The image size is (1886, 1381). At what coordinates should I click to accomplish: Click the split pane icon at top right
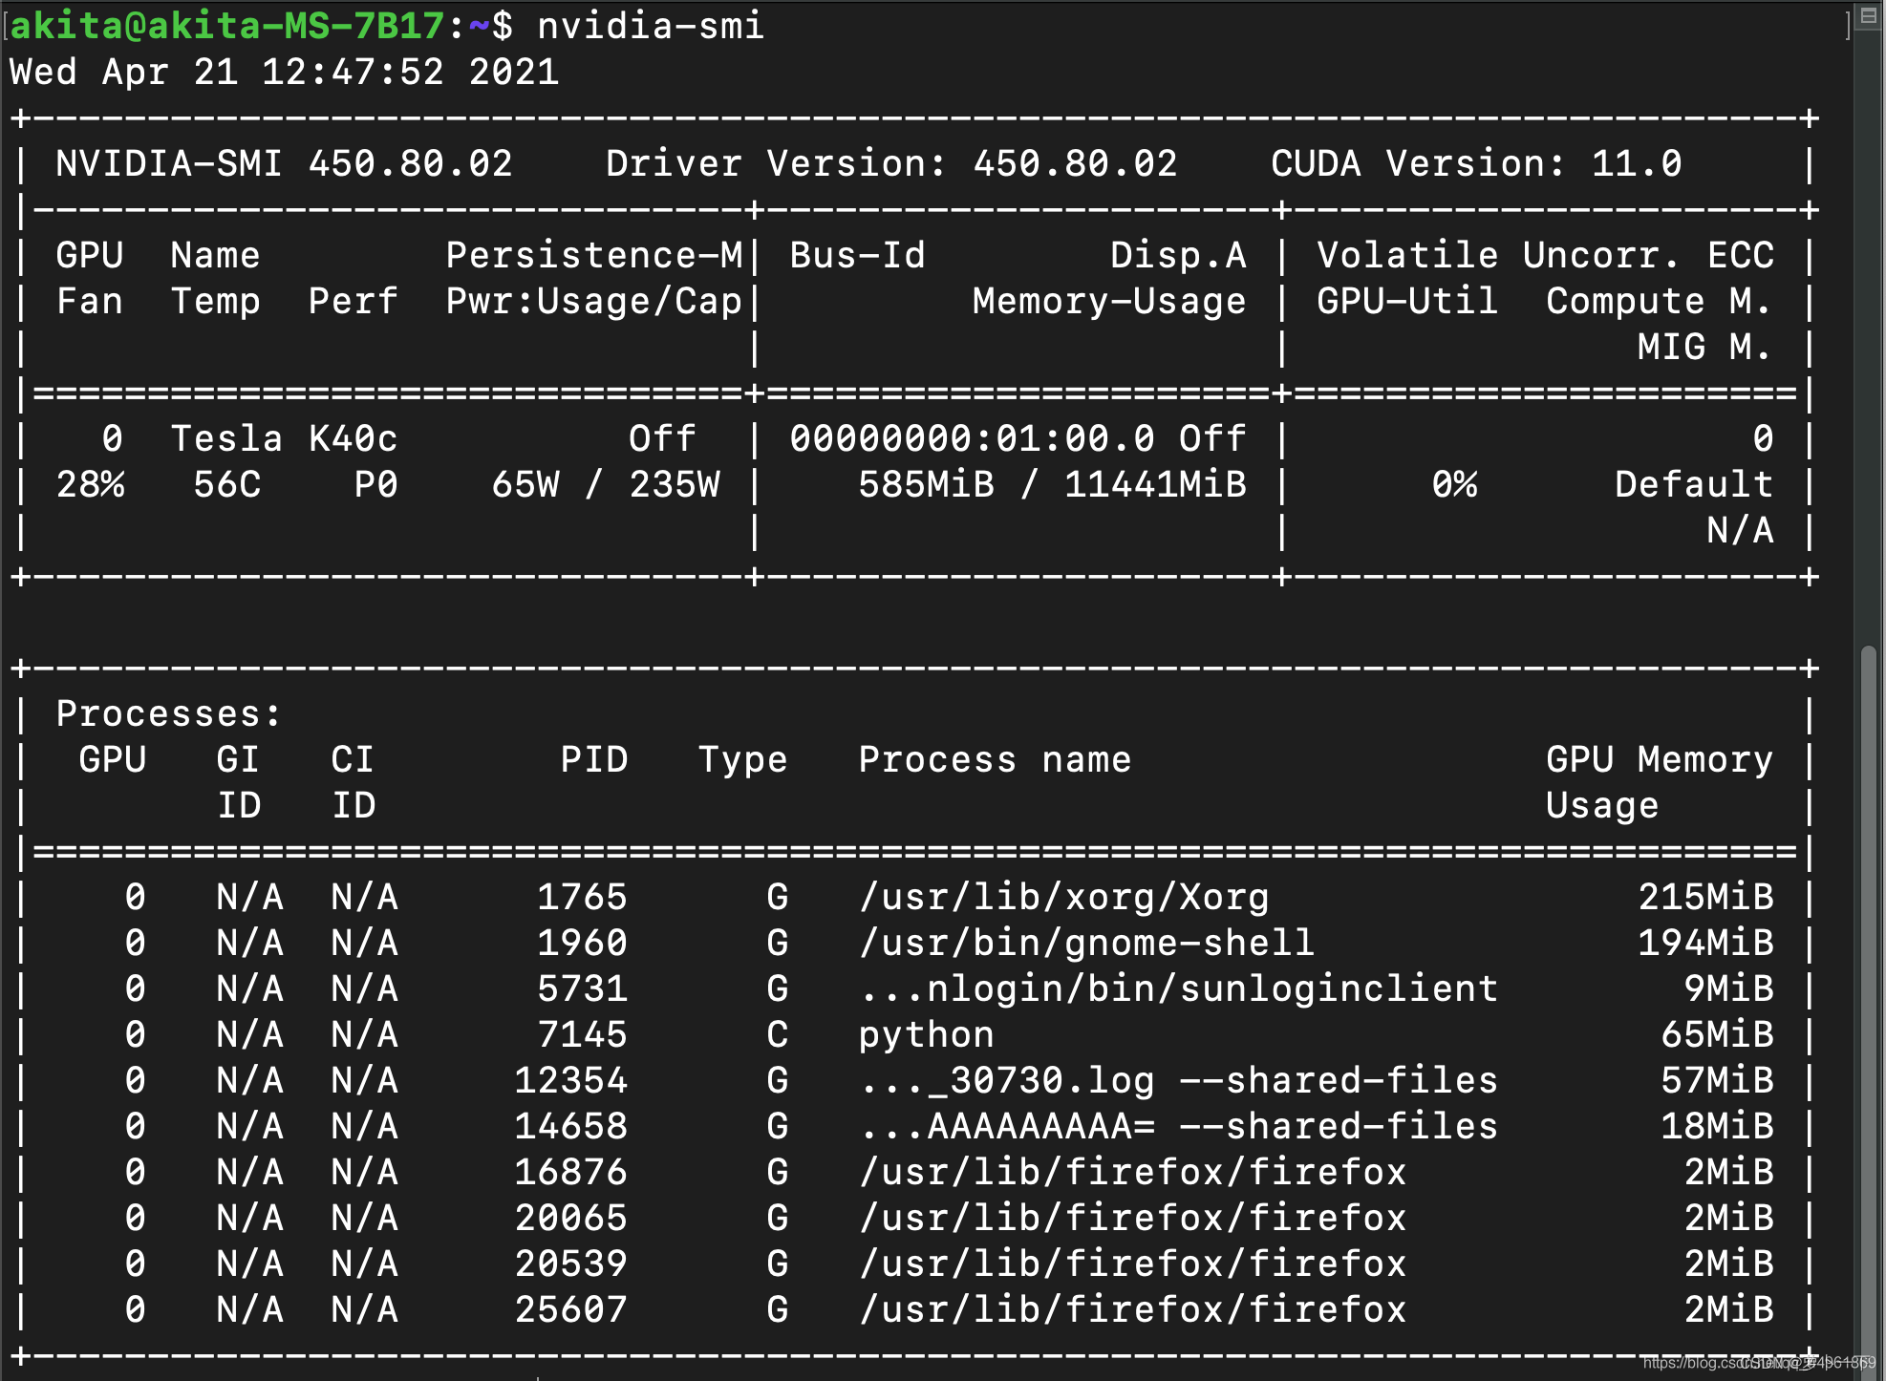pos(1869,16)
